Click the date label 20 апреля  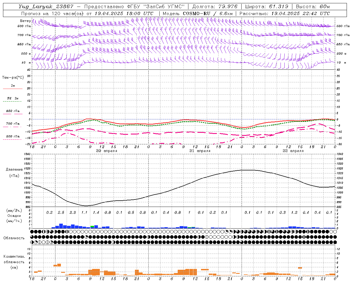pos(106,151)
